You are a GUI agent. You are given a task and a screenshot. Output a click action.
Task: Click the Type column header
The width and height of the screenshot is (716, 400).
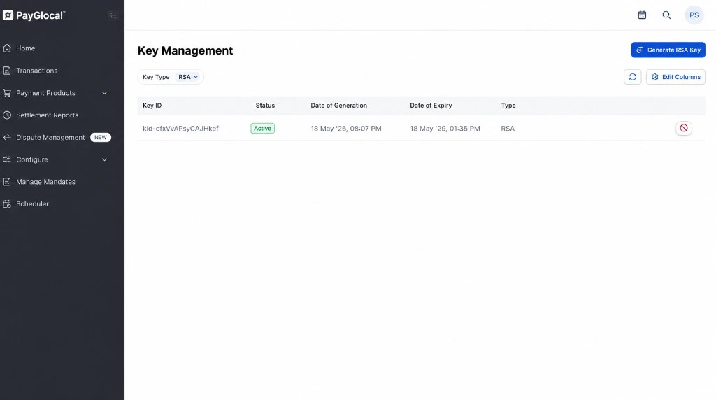point(508,106)
